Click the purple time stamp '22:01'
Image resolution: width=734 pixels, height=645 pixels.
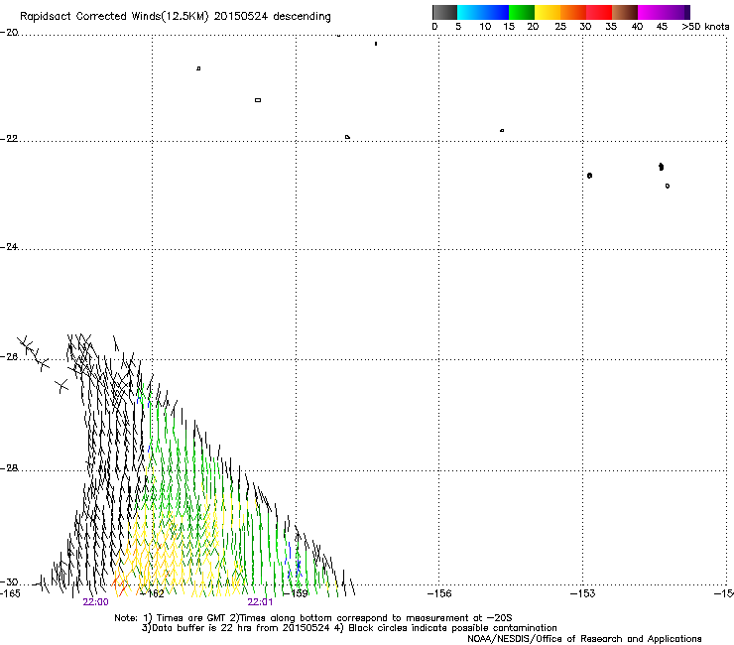coord(260,602)
